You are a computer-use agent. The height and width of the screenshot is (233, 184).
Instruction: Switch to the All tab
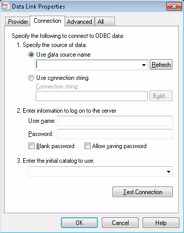pos(104,22)
